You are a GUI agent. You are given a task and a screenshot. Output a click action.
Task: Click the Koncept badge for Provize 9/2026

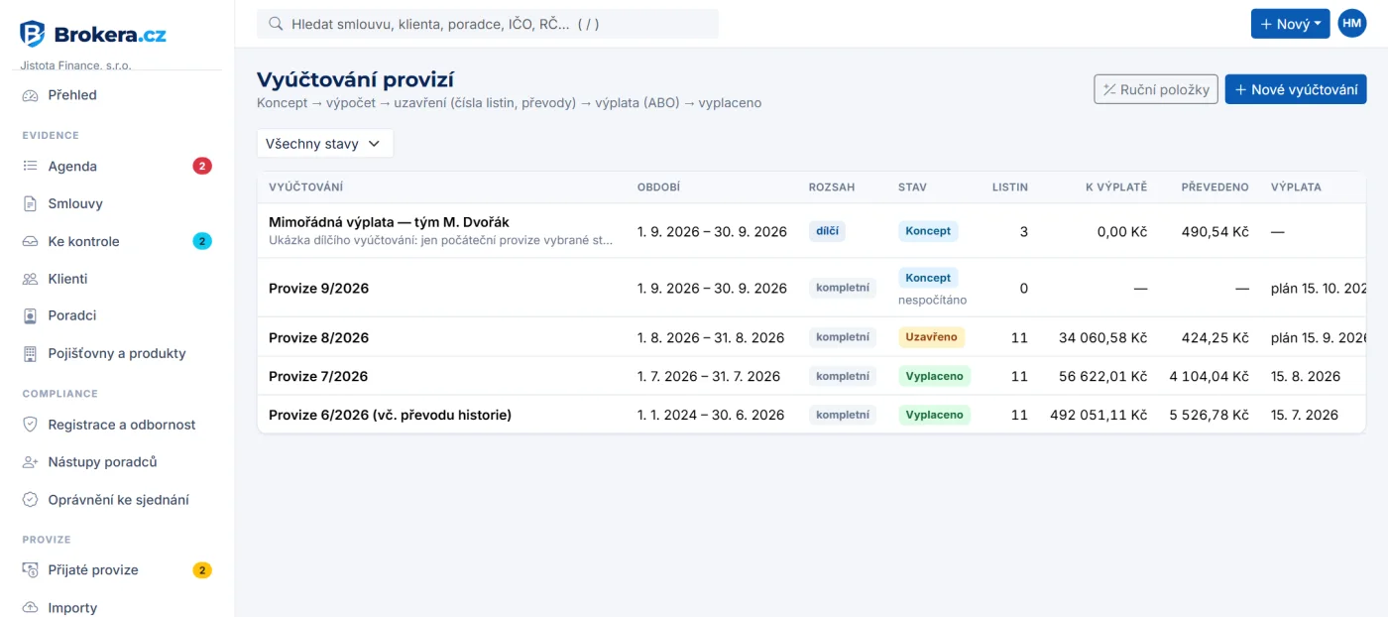[929, 278]
